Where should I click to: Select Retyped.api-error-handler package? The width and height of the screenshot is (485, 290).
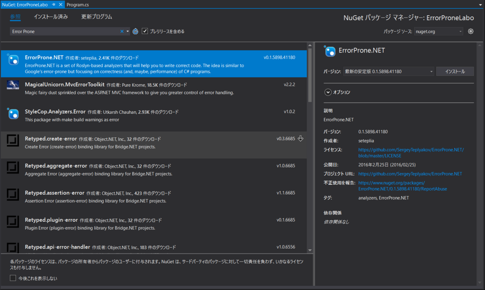[154, 247]
